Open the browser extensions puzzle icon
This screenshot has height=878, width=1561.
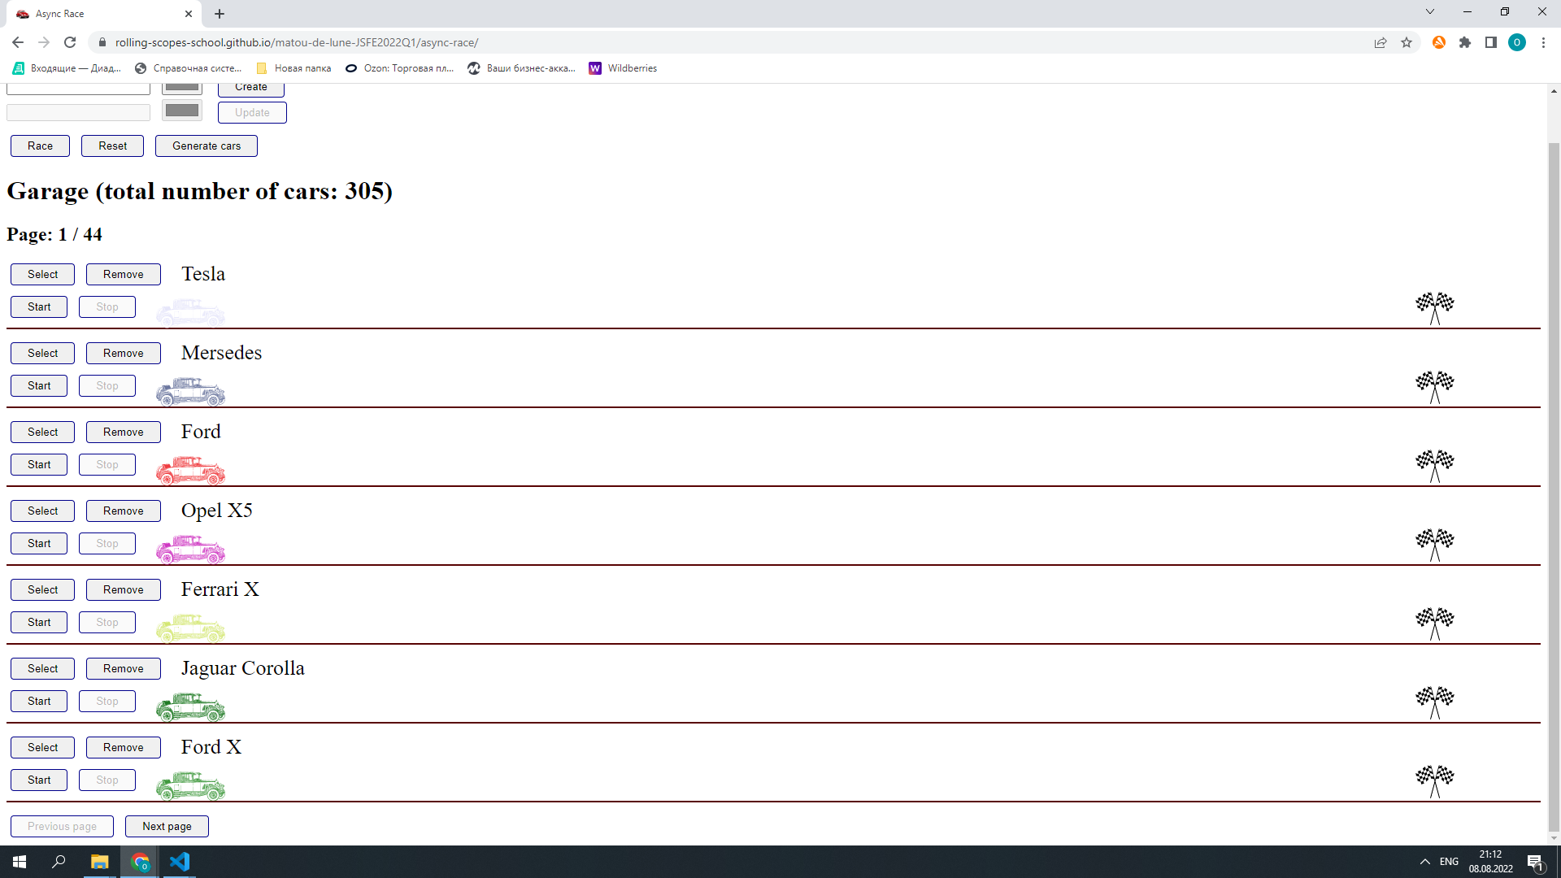(1465, 42)
